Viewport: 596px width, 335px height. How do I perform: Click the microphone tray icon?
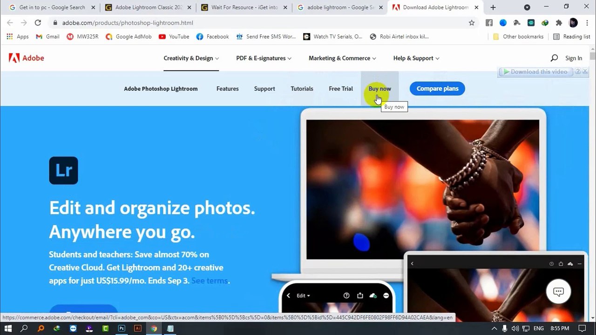505,328
